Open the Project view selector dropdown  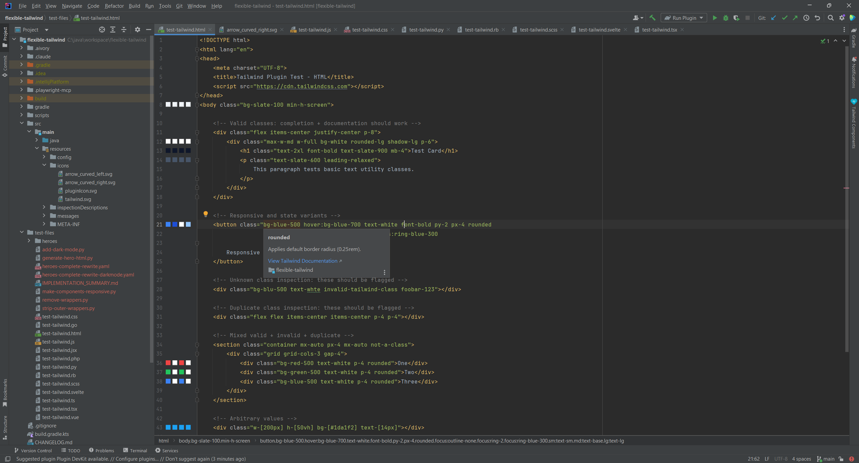click(32, 30)
